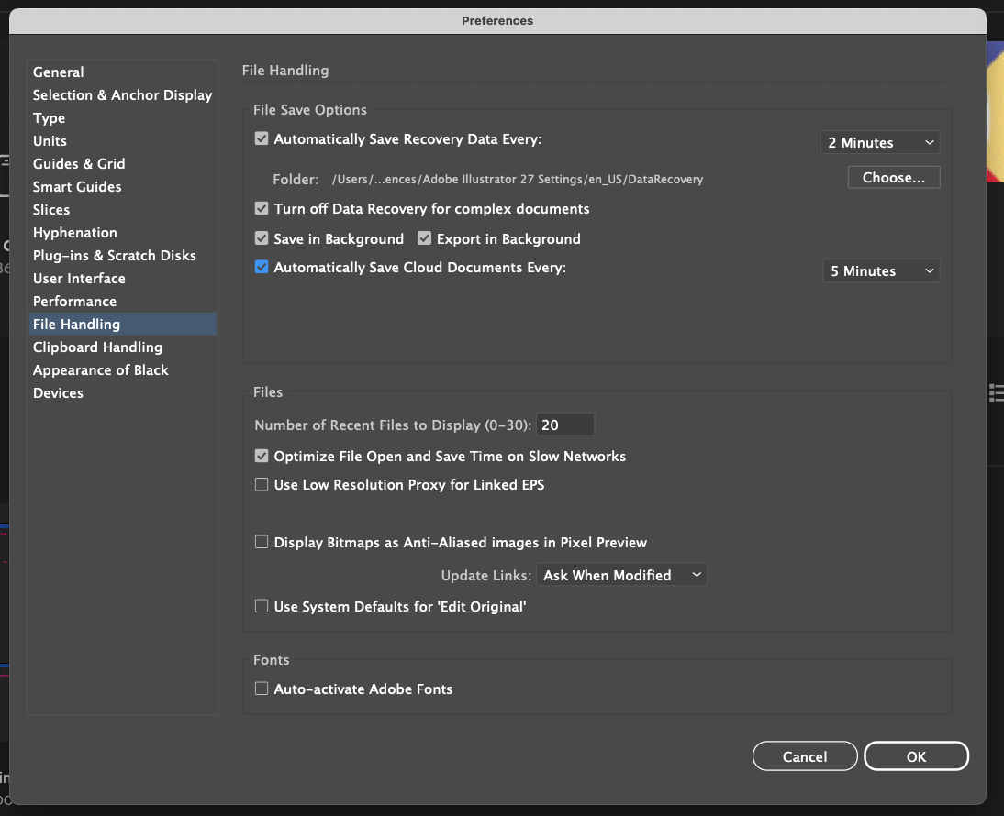1004x816 pixels.
Task: Disable Save in Background
Action: [262, 237]
